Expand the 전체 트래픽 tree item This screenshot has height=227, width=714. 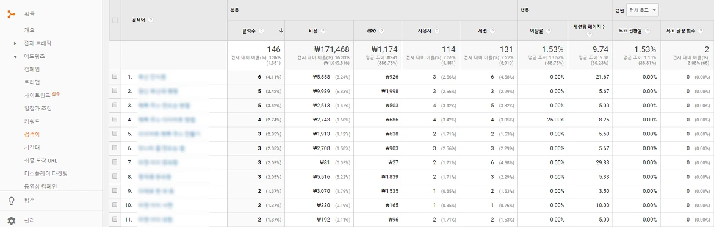15,43
